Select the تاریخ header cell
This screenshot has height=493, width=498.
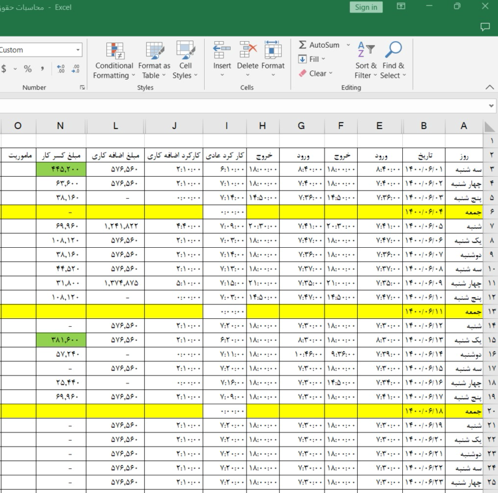(x=424, y=155)
